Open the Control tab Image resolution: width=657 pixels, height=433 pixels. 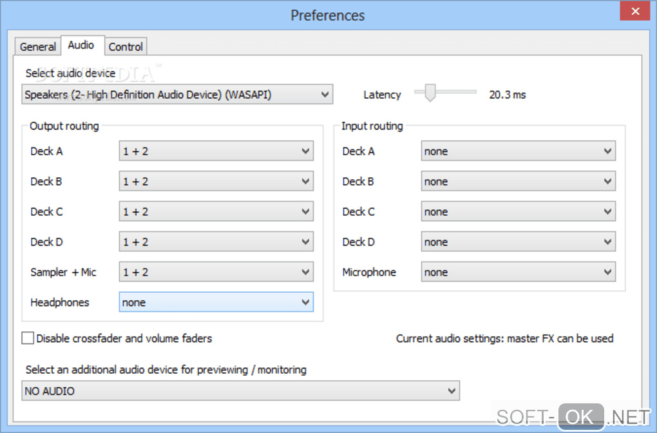(126, 46)
